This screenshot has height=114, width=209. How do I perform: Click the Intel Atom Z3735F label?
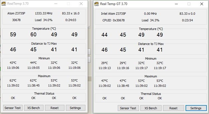pos(114,14)
